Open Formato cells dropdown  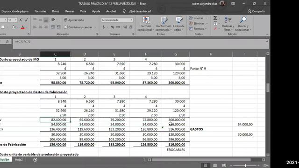pos(198,29)
